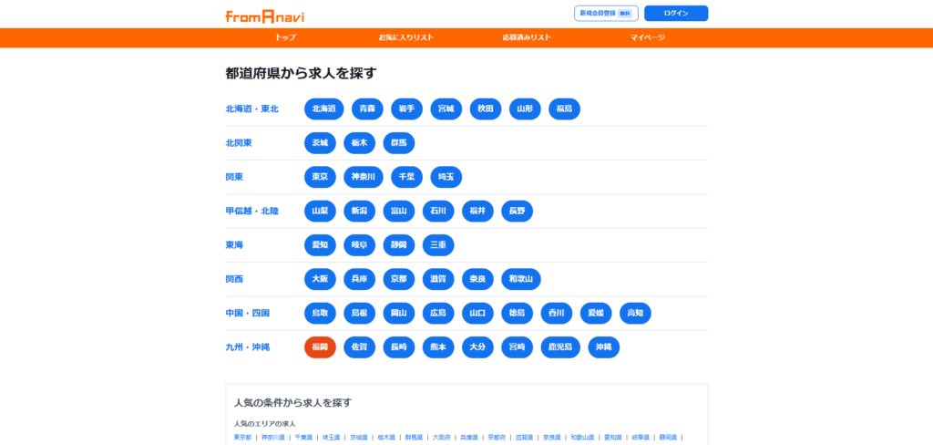Viewport: 933px width, 445px height.
Task: Select the 北海道 prefecture pill button
Action: pyautogui.click(x=323, y=109)
